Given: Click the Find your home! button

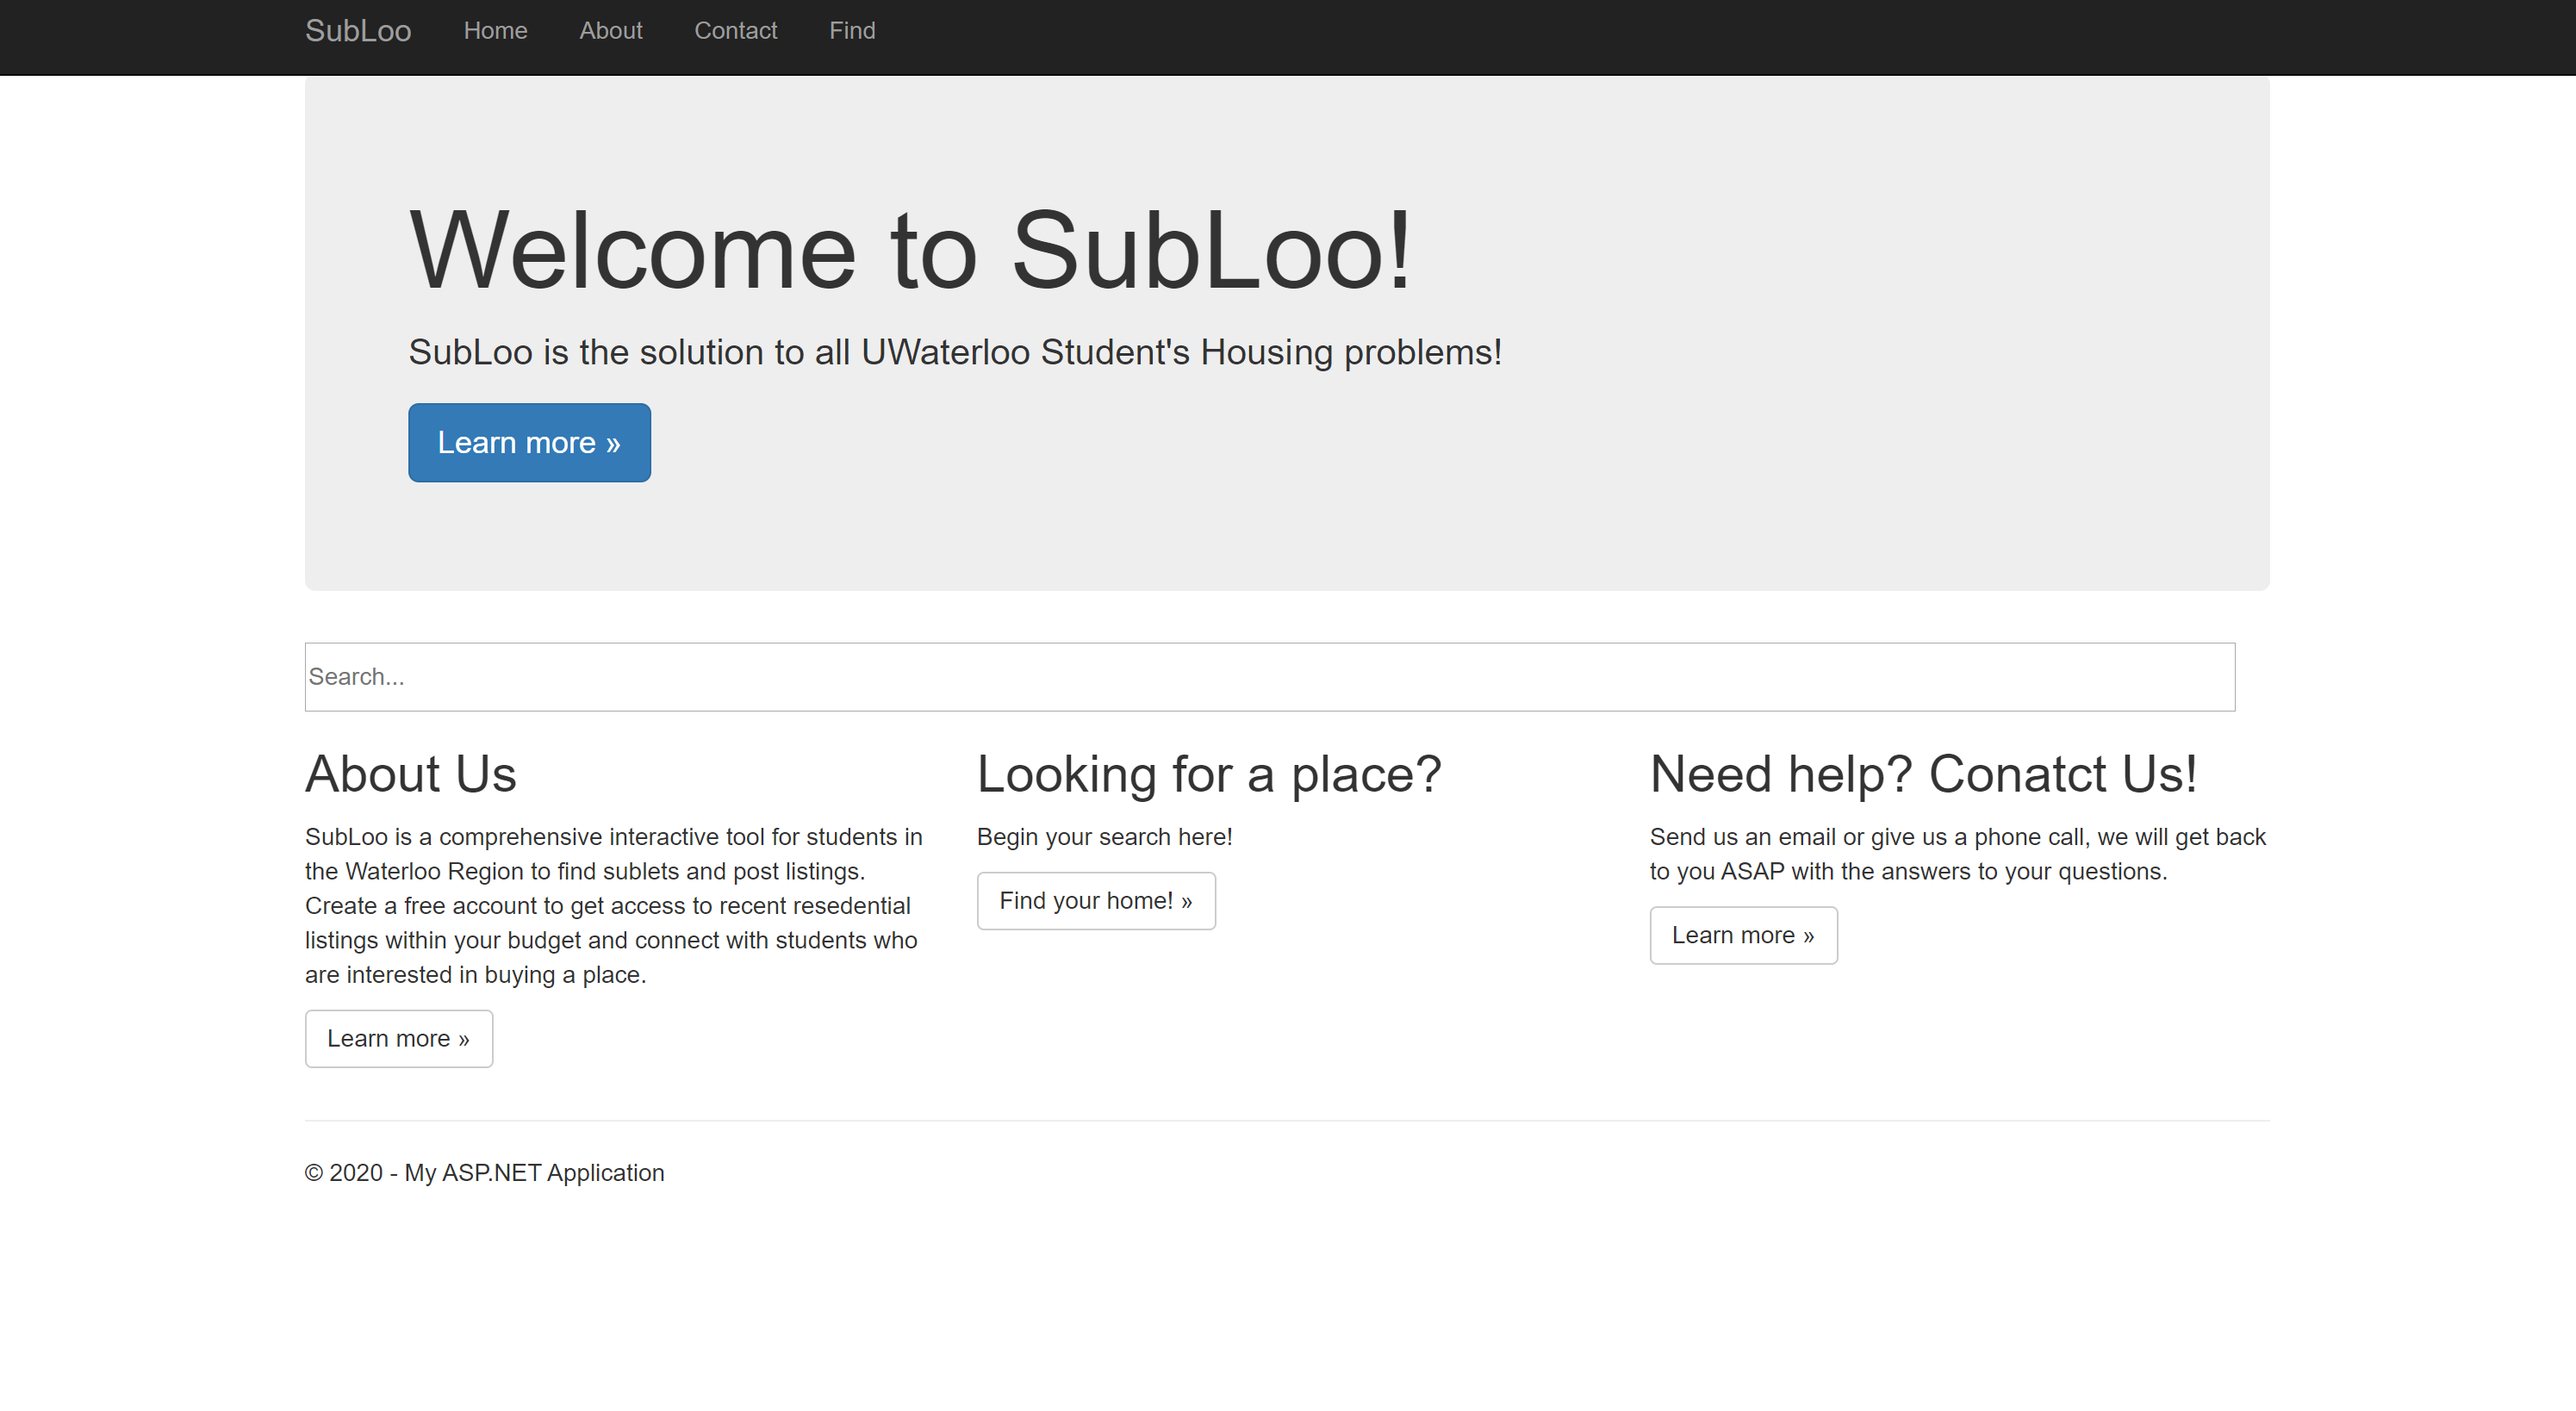Looking at the screenshot, I should 1095,900.
